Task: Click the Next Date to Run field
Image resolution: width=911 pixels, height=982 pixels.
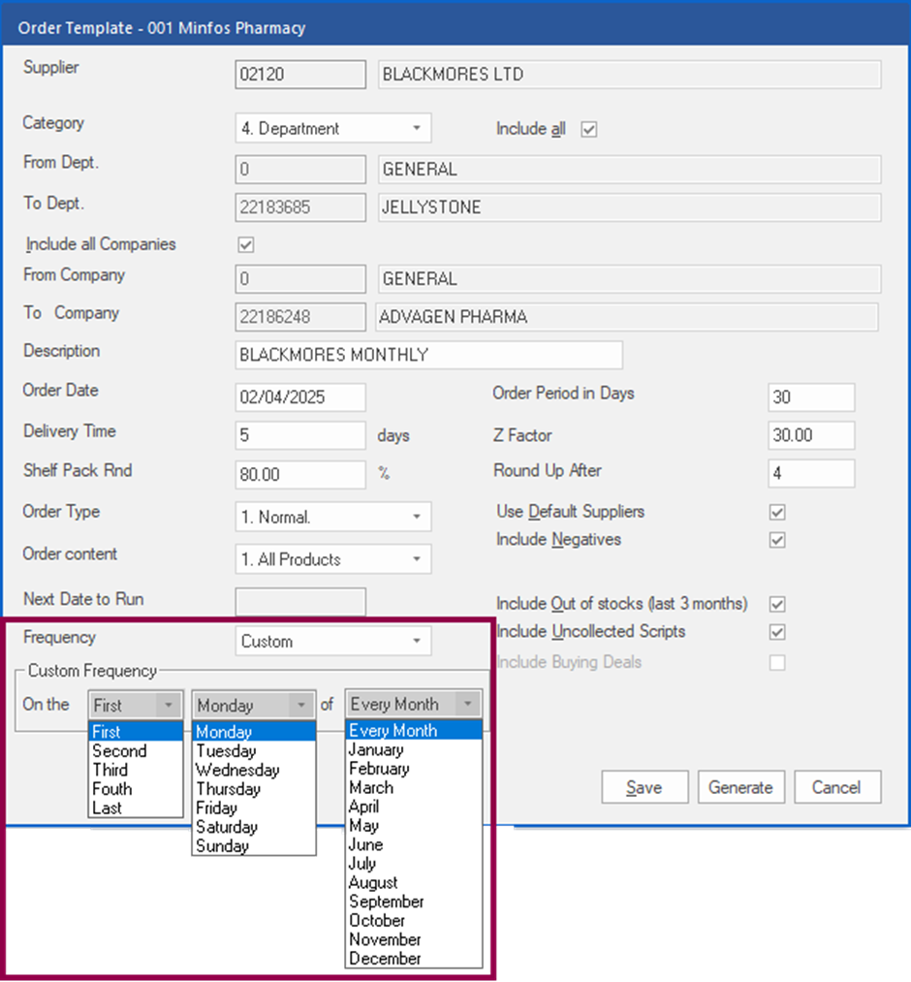Action: click(300, 602)
